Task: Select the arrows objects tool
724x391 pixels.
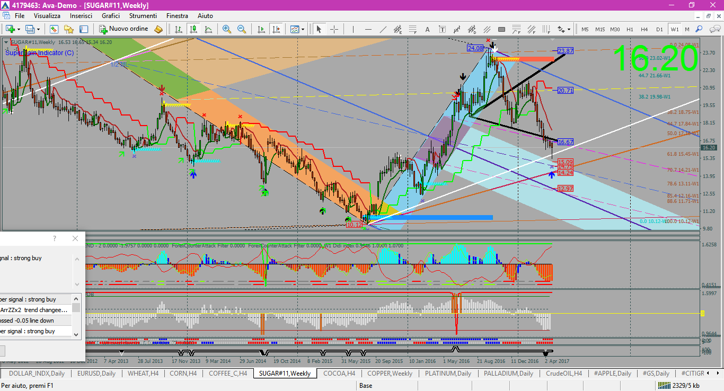Action: click(x=561, y=29)
